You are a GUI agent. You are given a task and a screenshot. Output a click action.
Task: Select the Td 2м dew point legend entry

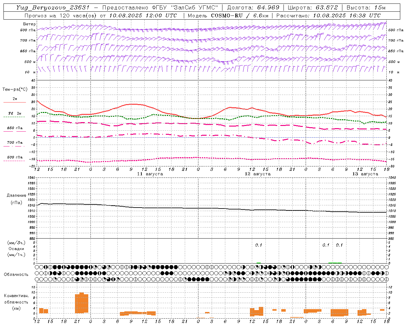tap(15, 113)
